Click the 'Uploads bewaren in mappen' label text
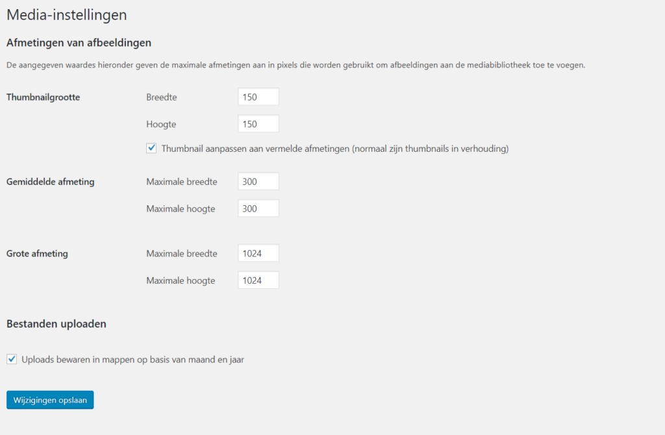The height and width of the screenshot is (435, 665). point(132,360)
